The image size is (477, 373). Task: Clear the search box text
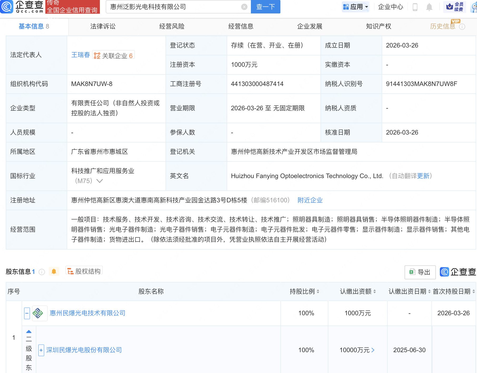(x=244, y=7)
